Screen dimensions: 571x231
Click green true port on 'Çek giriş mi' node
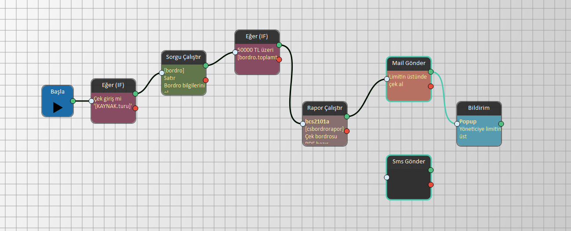coord(135,94)
